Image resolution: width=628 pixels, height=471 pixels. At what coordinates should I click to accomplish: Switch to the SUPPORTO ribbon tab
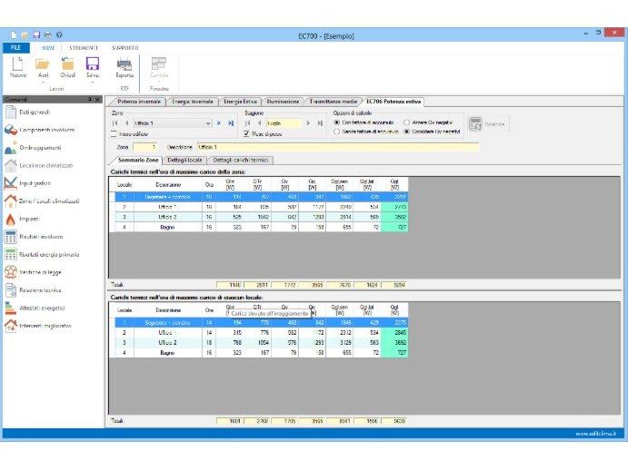click(125, 47)
